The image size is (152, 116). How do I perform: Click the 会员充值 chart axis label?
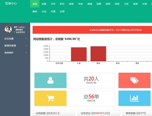[59, 63]
